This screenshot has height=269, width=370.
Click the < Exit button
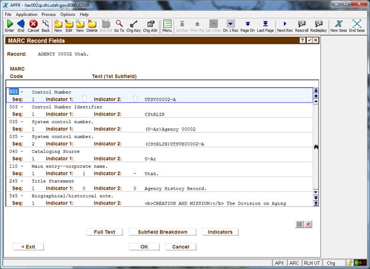tap(28, 246)
